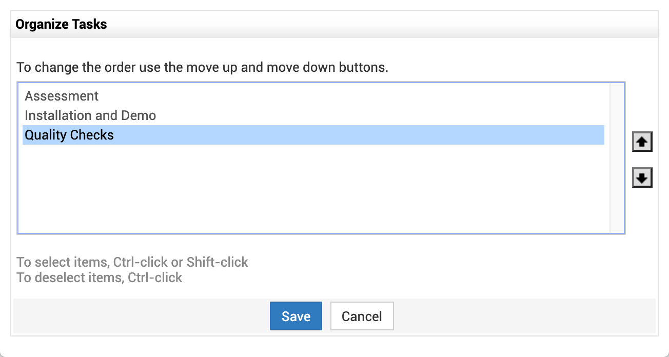
Task: Select the Assessment task
Action: (x=62, y=96)
